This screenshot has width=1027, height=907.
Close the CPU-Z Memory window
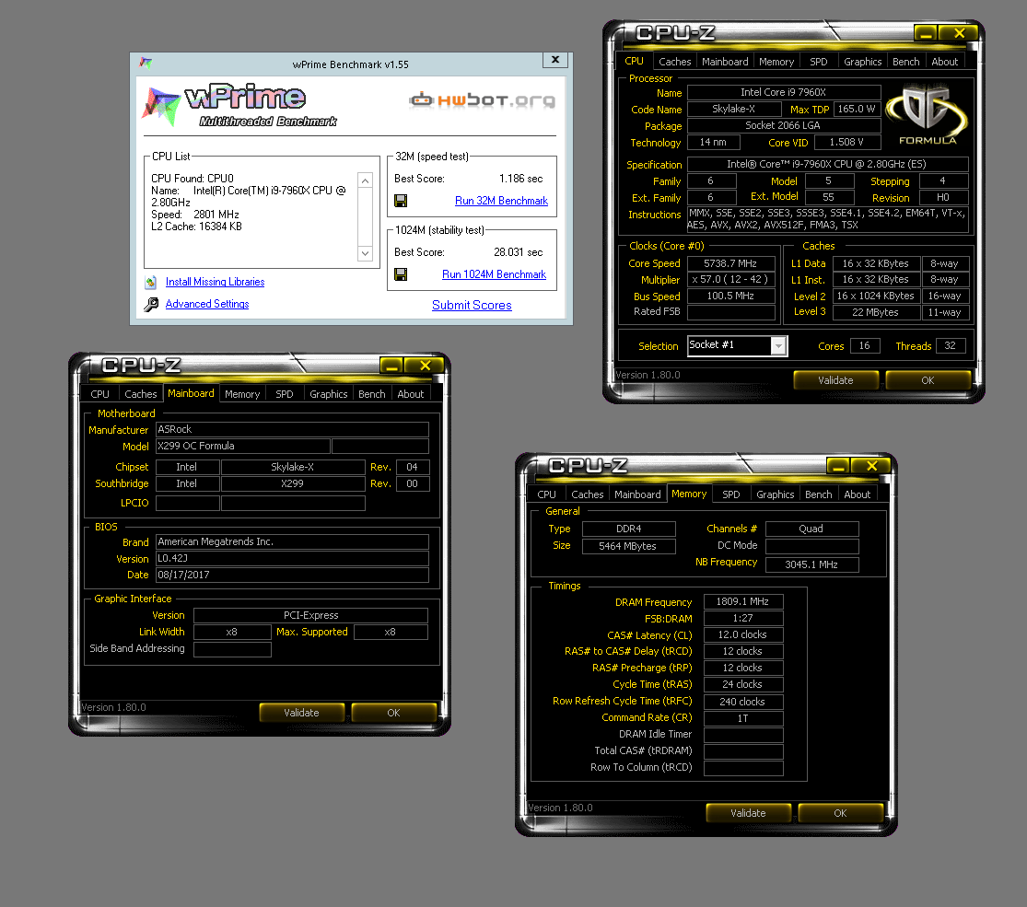(871, 466)
